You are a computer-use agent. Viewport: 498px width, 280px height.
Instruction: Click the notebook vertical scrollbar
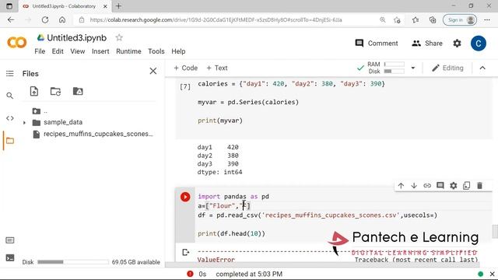[x=495, y=231]
